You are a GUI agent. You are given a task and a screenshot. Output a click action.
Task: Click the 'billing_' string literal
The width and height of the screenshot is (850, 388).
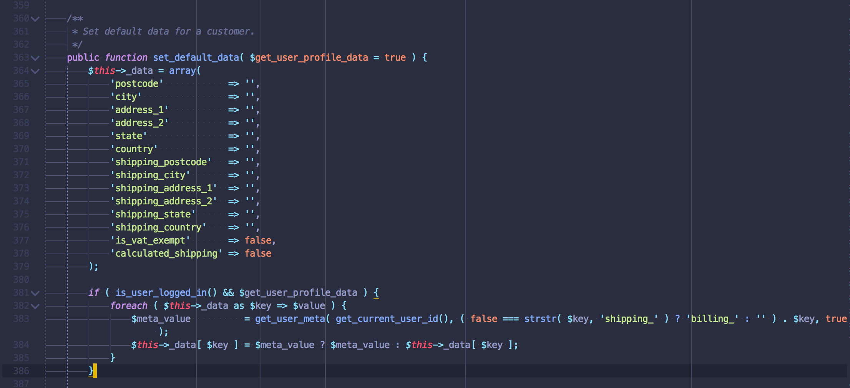712,319
